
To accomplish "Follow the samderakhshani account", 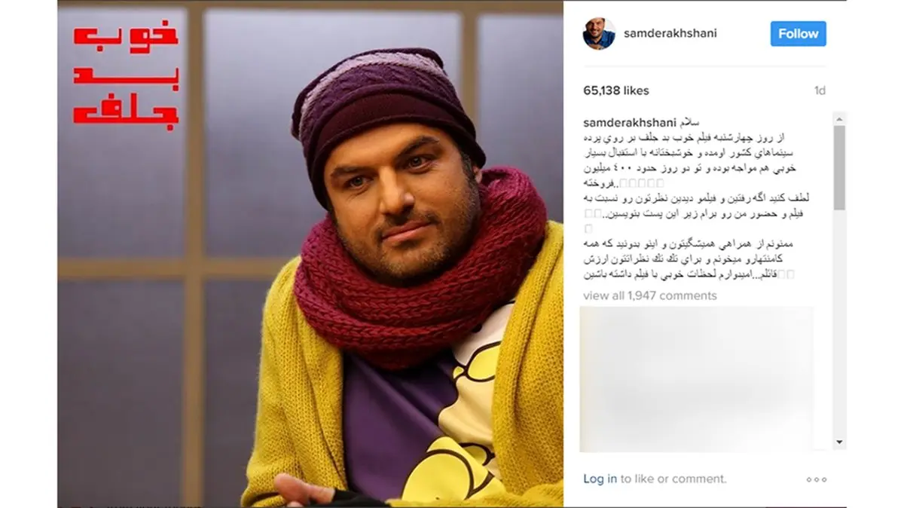I will 798,34.
